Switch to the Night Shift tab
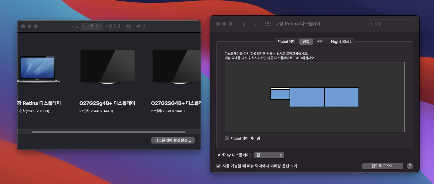 [x=341, y=41]
